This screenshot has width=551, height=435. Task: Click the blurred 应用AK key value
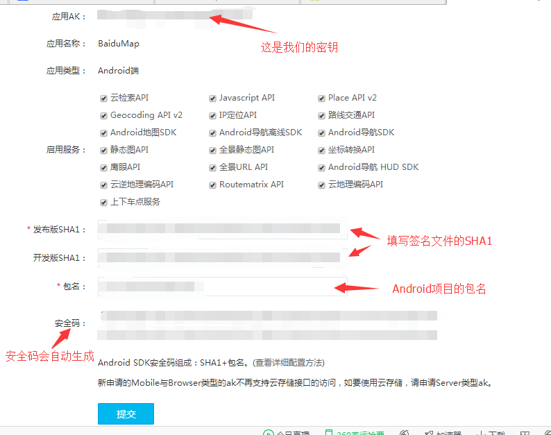pos(175,15)
